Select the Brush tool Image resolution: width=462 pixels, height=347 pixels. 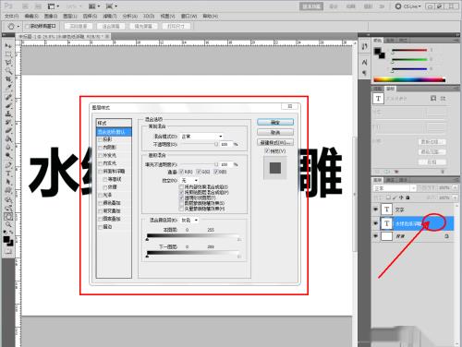pos(8,105)
